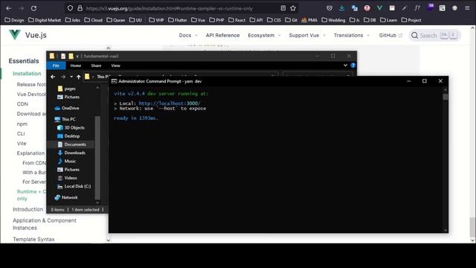The height and width of the screenshot is (268, 476).
Task: Click the File Explorer back arrow
Action: pos(53,77)
